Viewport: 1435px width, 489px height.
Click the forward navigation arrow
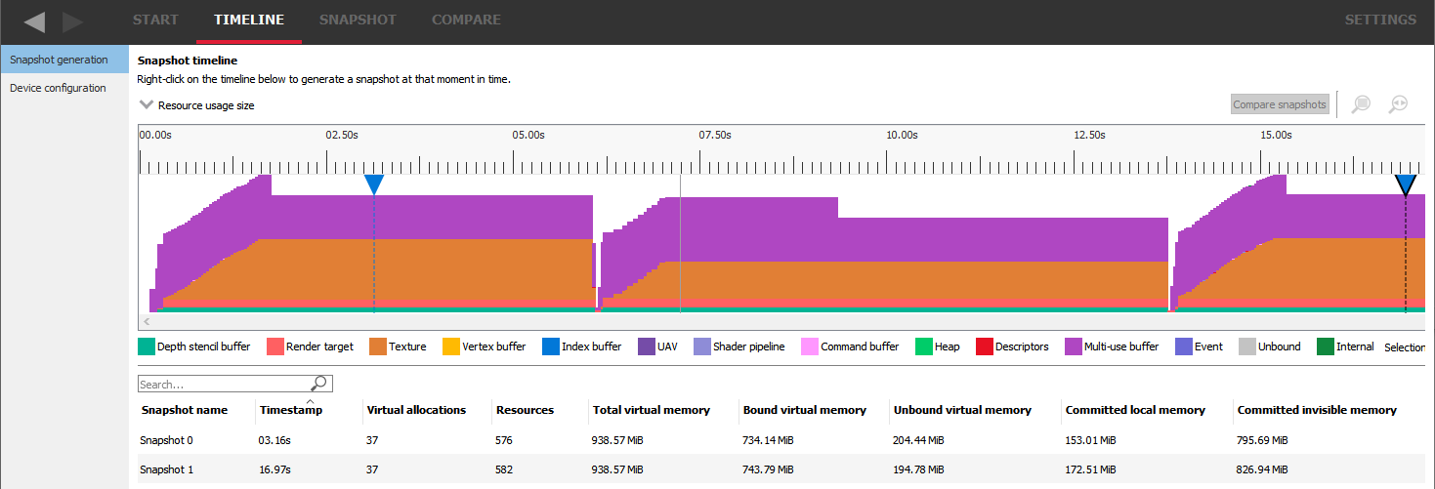[x=72, y=21]
